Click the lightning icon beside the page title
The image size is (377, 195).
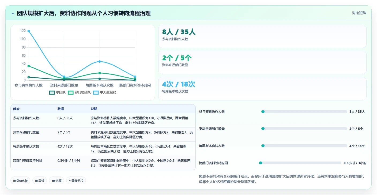tap(13, 13)
